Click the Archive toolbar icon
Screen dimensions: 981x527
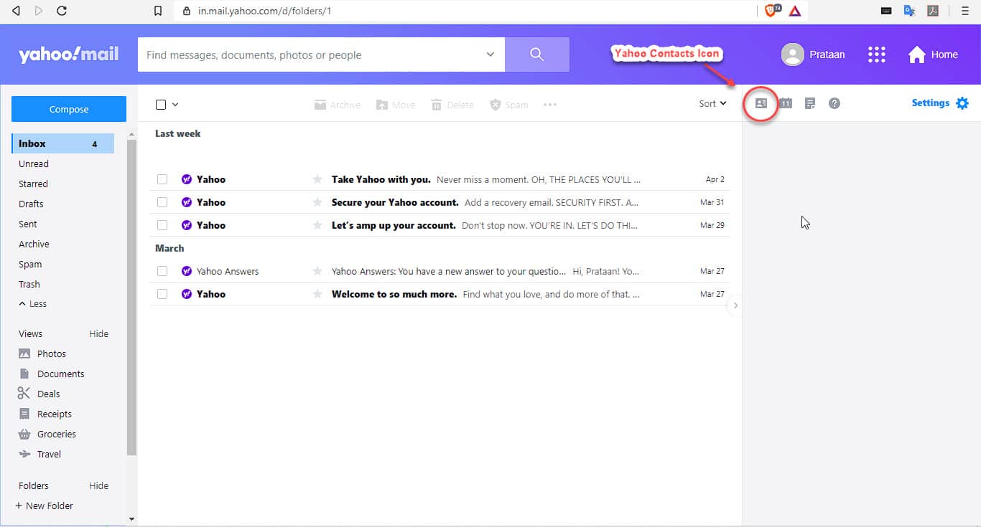tap(320, 105)
